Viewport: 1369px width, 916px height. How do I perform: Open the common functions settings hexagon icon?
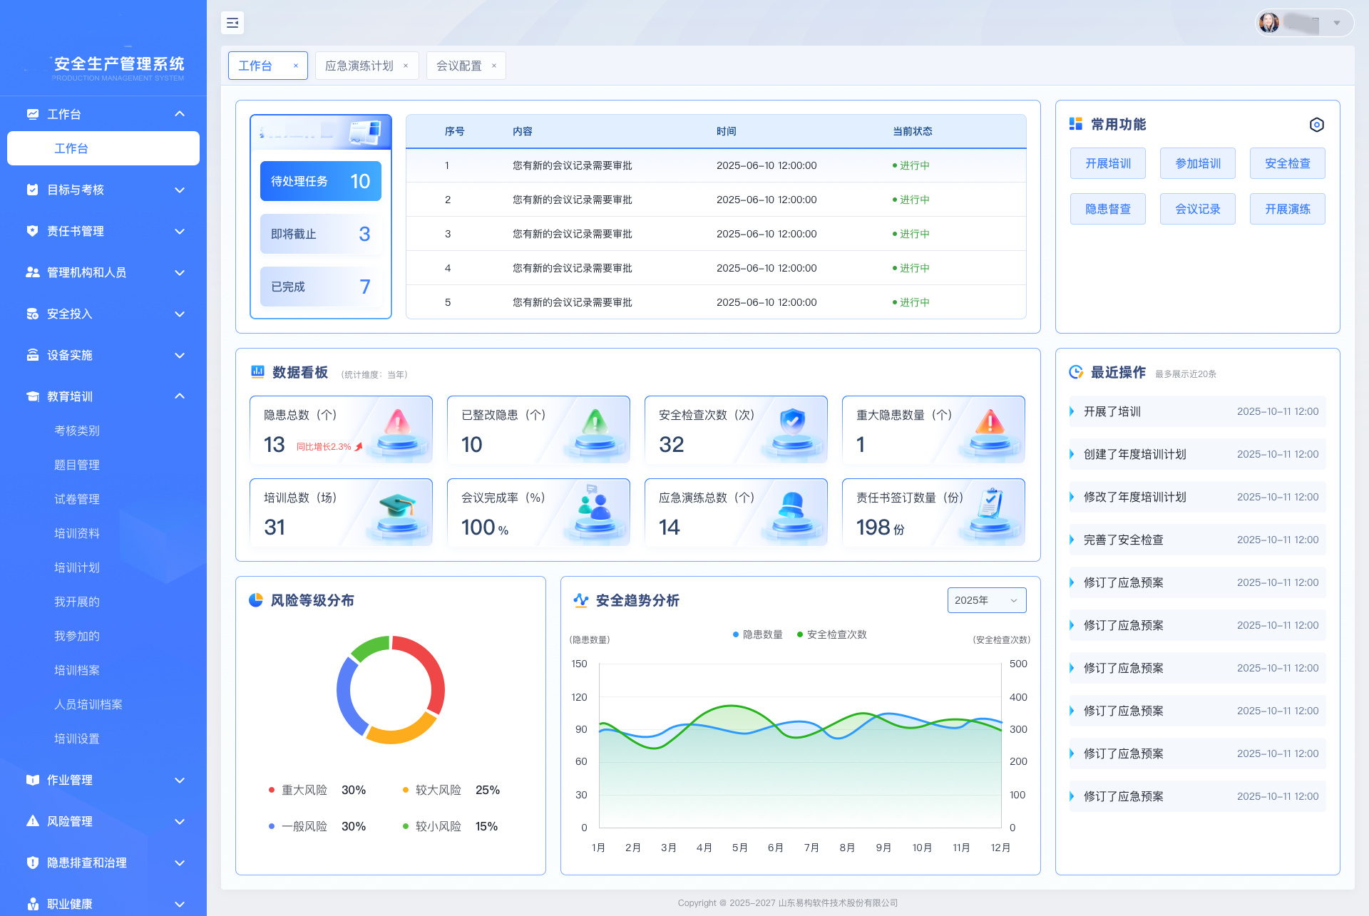[1316, 125]
